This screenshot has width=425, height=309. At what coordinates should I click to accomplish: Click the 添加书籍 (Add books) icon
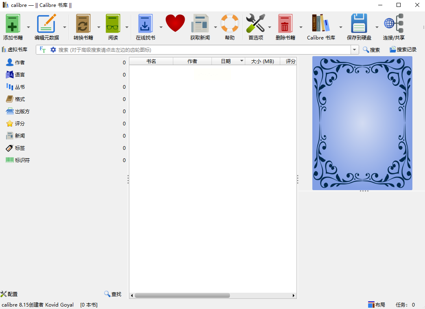[x=13, y=24]
